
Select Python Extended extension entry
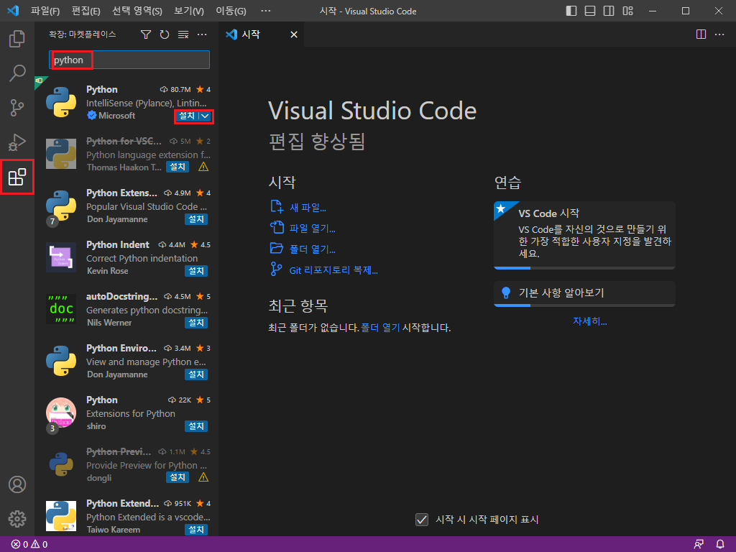127,516
